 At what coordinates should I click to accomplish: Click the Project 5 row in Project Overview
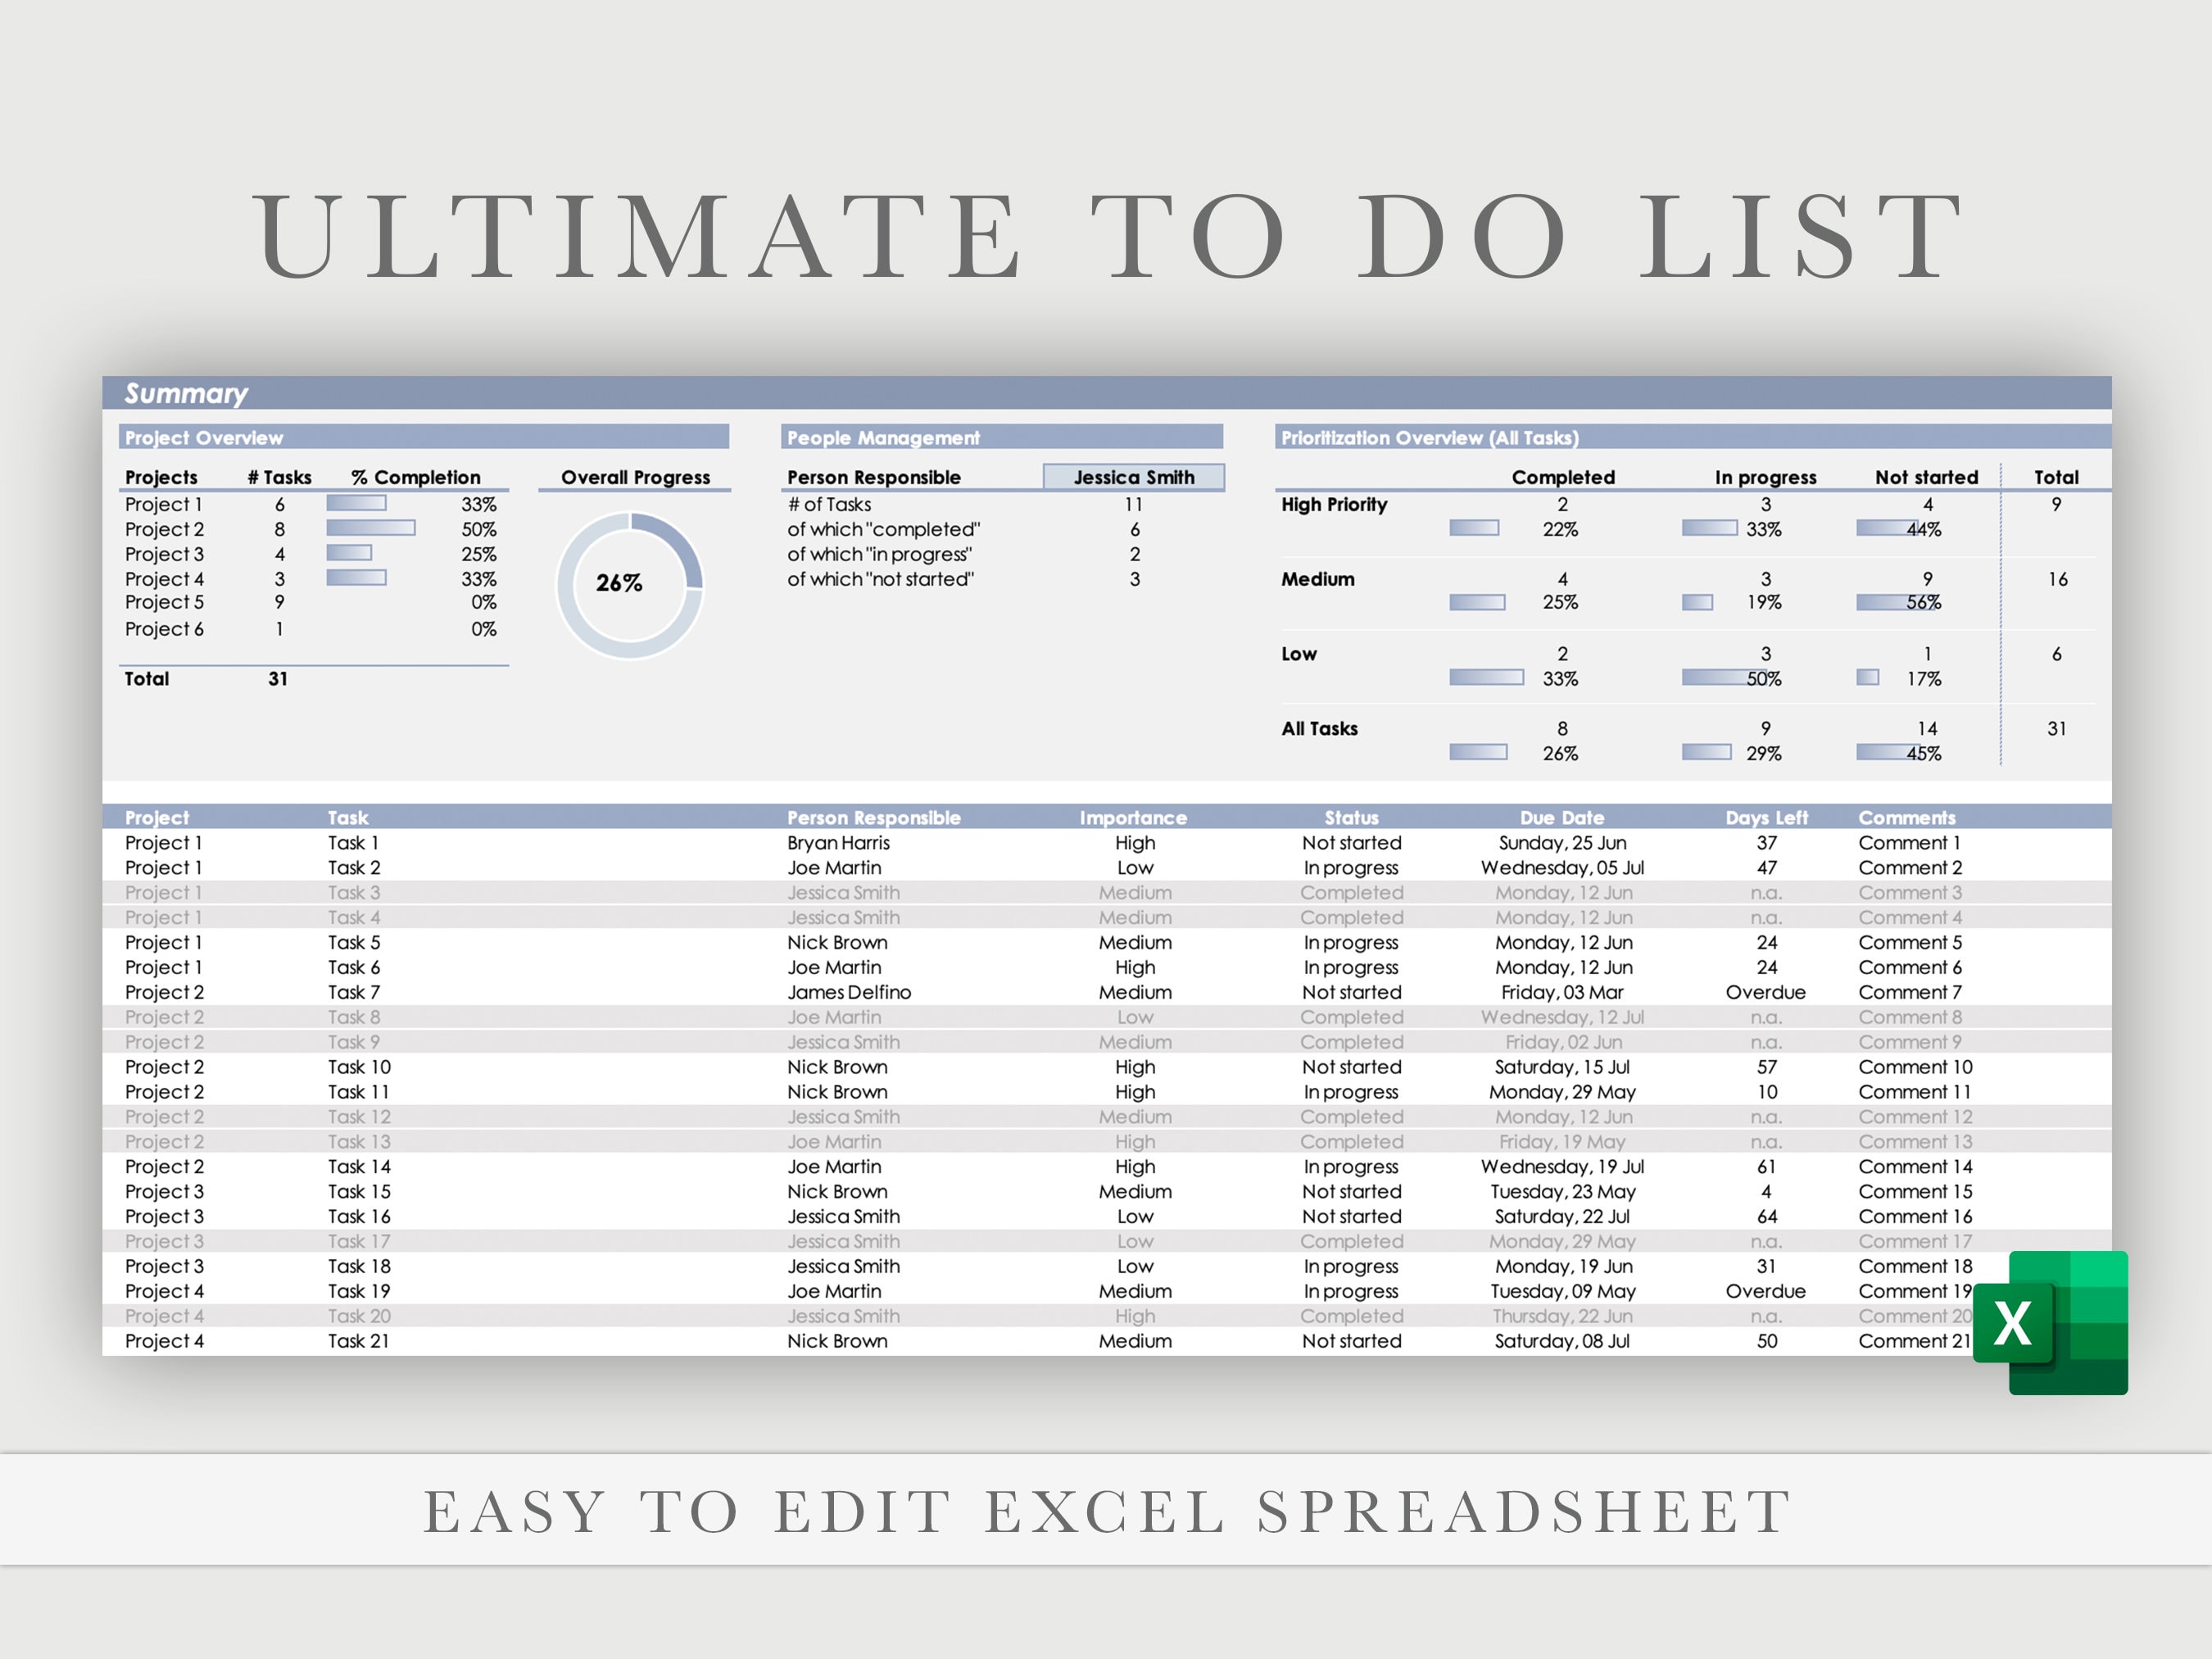point(312,602)
